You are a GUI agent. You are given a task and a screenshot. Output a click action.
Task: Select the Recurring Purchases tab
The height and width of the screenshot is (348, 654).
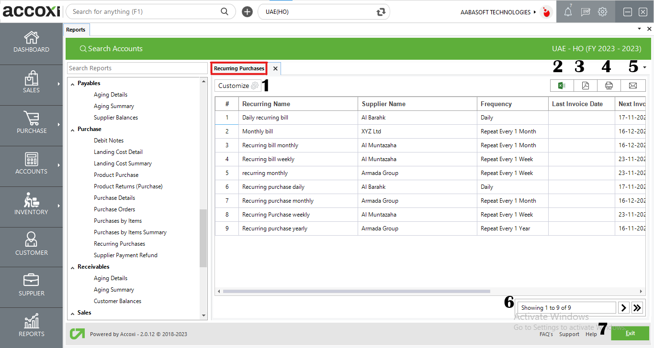238,68
